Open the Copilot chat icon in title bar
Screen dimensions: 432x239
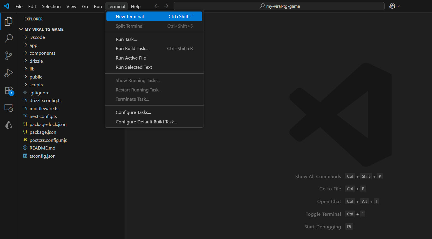pyautogui.click(x=392, y=6)
